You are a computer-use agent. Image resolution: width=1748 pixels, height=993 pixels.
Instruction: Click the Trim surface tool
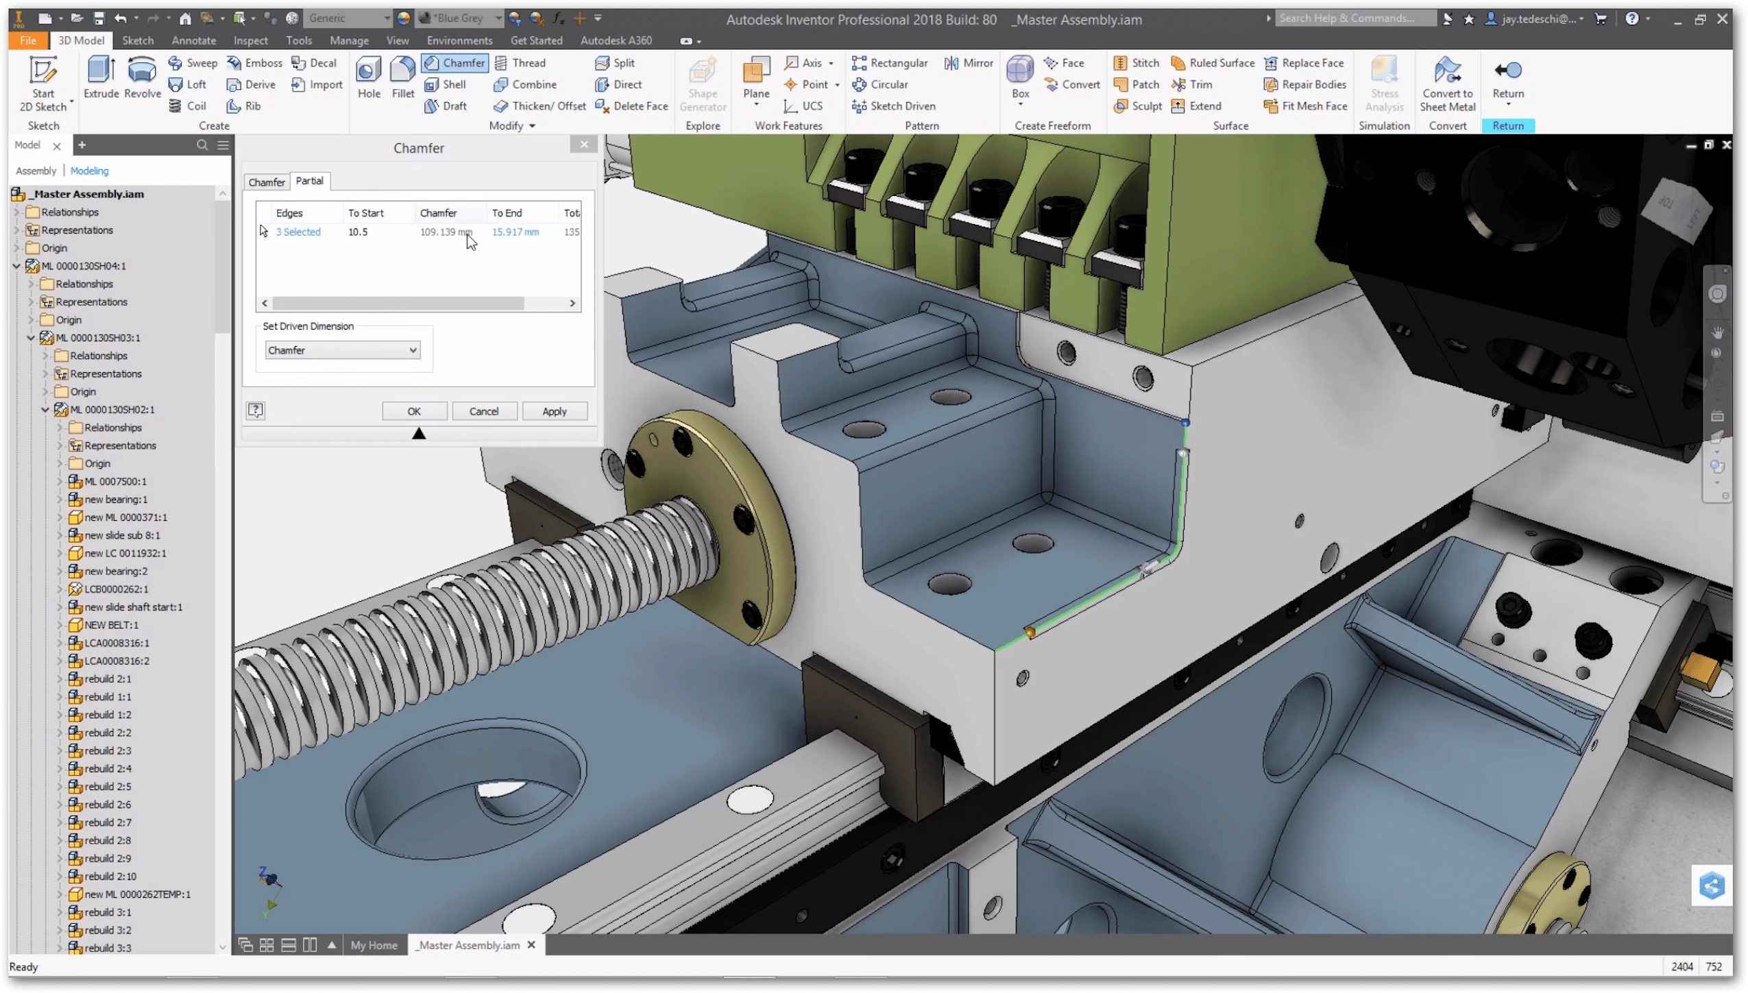click(x=1193, y=84)
